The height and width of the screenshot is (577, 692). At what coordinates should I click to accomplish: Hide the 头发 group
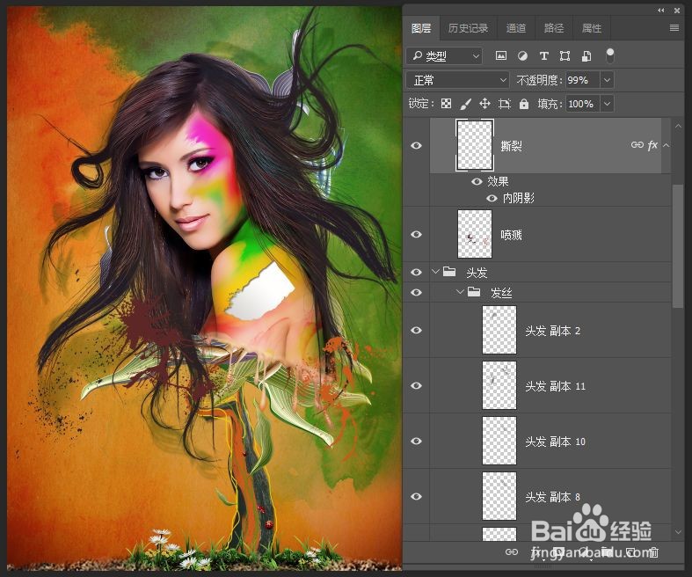click(x=416, y=272)
